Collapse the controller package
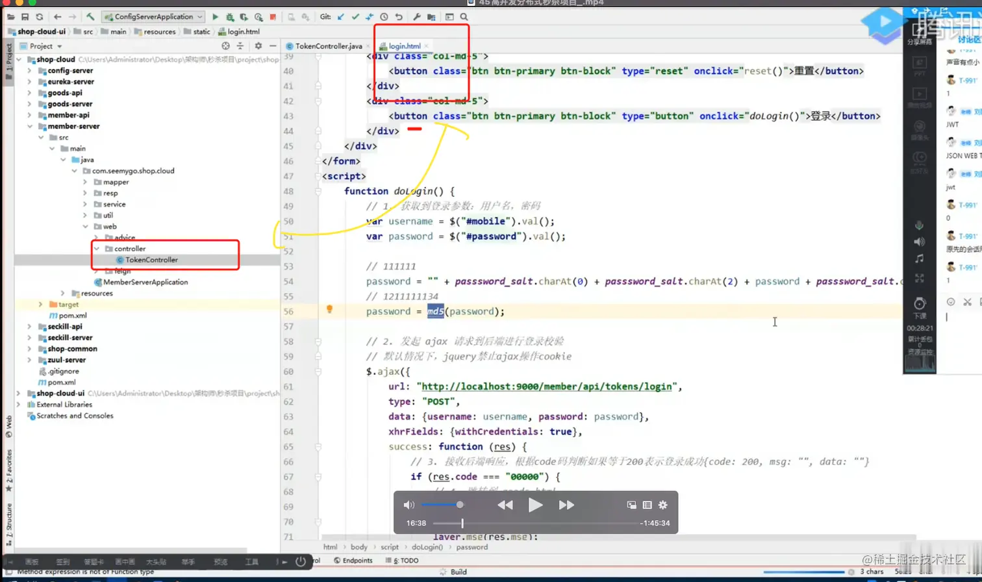 tap(96, 249)
